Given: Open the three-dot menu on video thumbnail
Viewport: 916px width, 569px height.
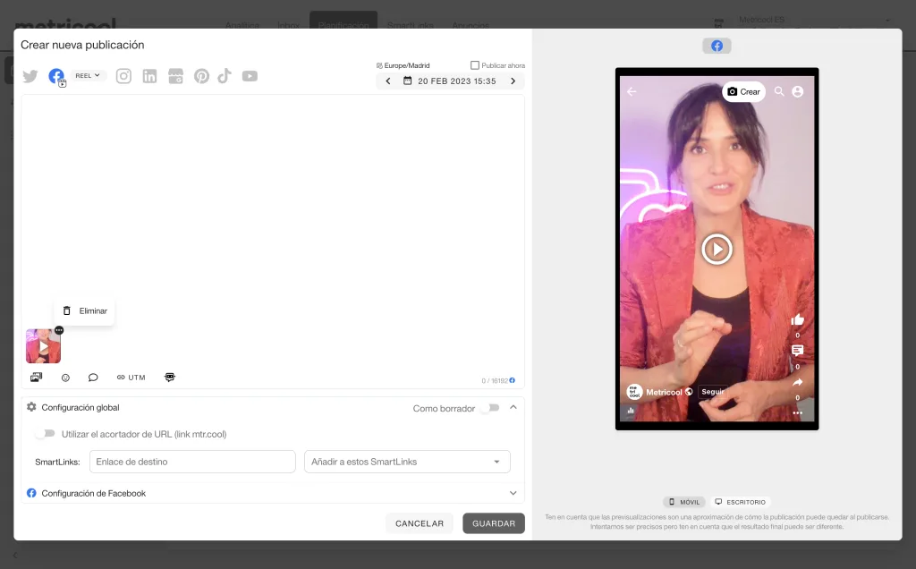Looking at the screenshot, I should coord(59,330).
